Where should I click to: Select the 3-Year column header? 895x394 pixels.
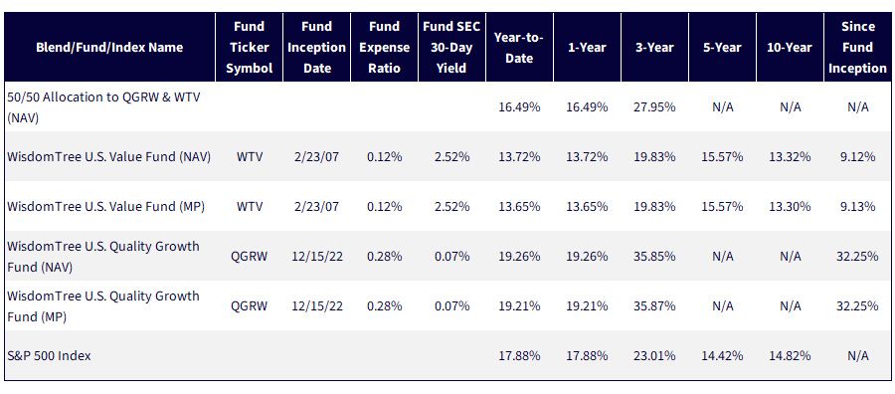tap(654, 47)
